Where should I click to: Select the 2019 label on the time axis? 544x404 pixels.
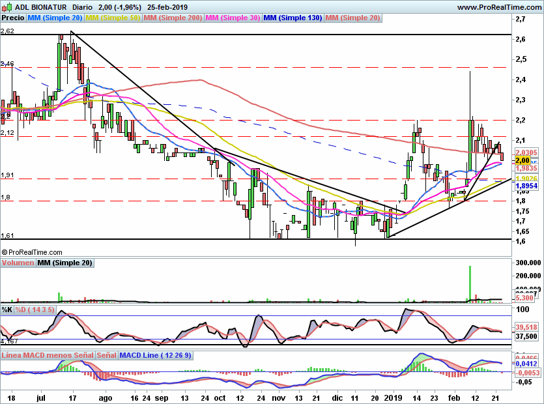(393, 397)
